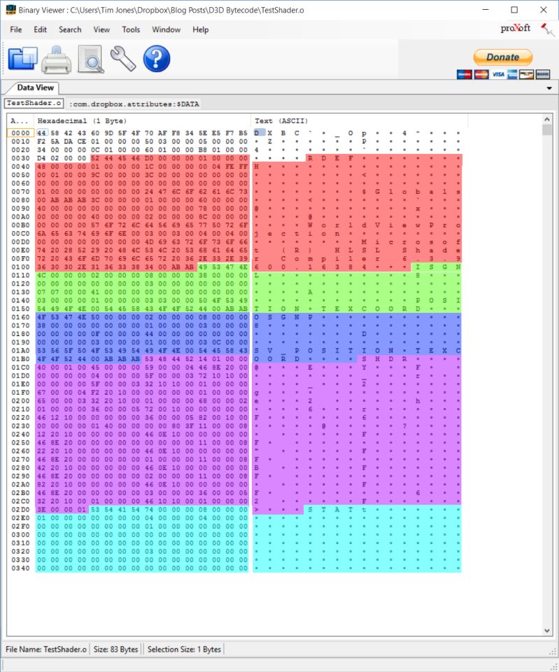Select the Data View tab

point(35,87)
